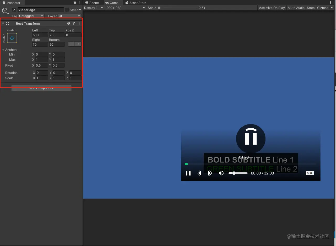Image resolution: width=336 pixels, height=246 pixels.
Task: Collapse the Anchors foldout
Action: (x=3, y=50)
